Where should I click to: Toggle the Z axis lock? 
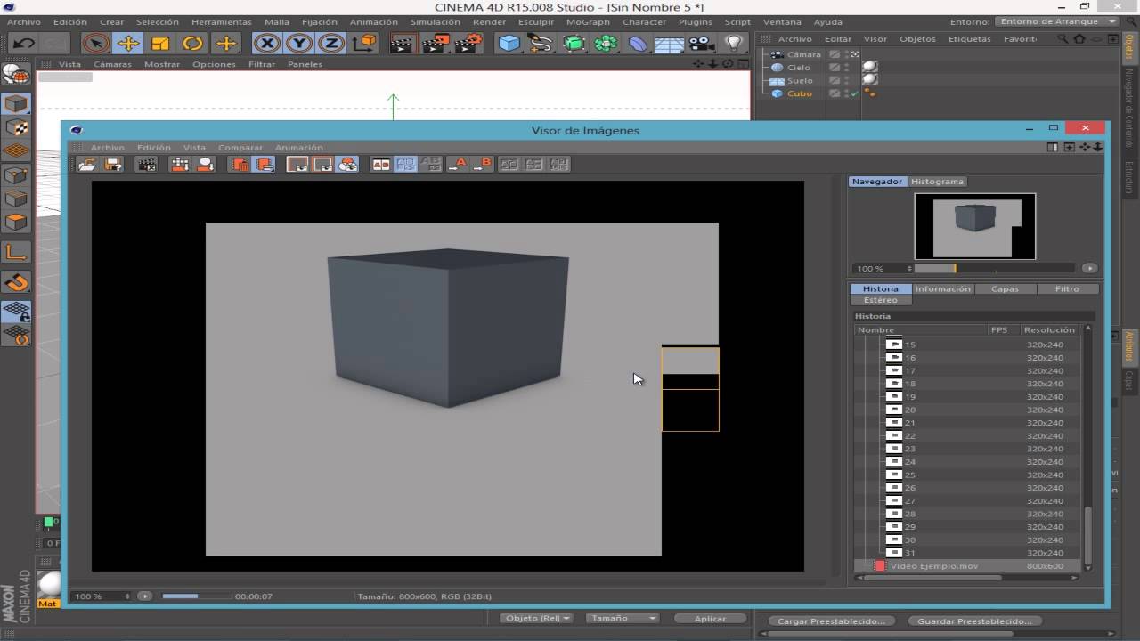coord(331,43)
